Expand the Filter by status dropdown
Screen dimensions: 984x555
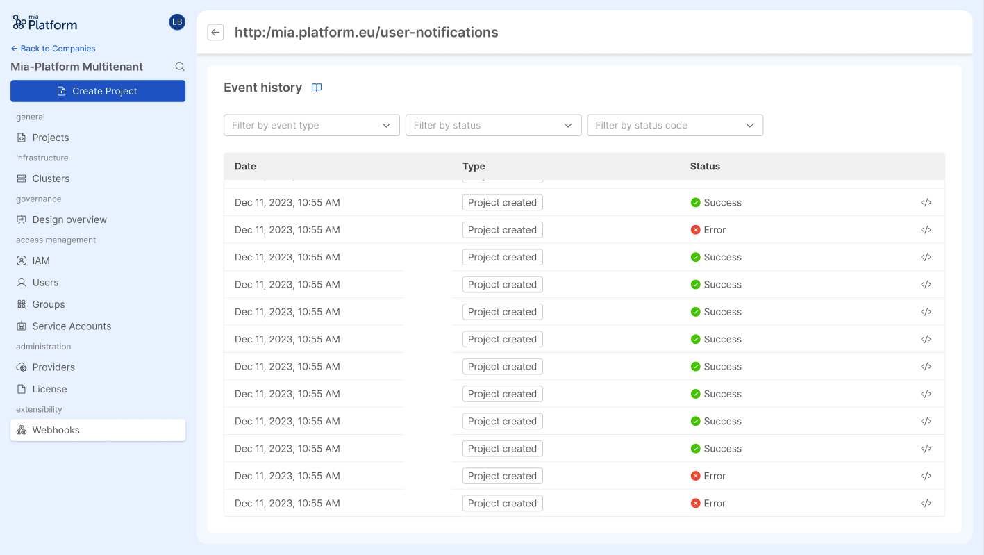[493, 125]
